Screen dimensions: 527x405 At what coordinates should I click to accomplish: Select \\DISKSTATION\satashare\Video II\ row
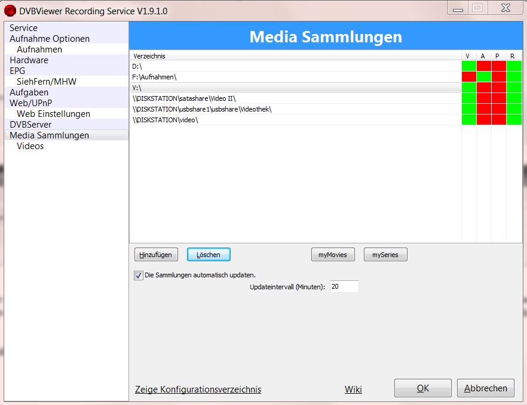point(295,98)
